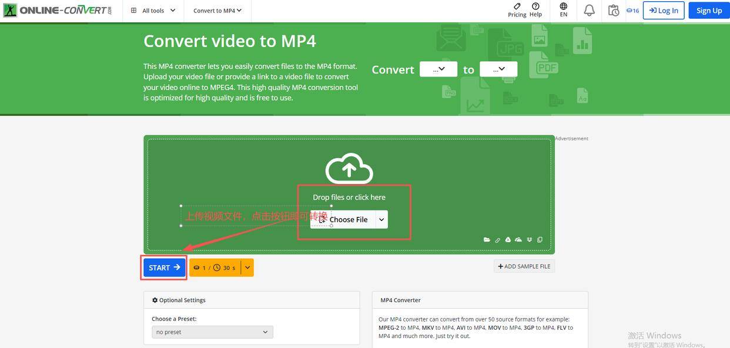Upload from Dropbox icon
730x348 pixels.
pyautogui.click(x=529, y=240)
